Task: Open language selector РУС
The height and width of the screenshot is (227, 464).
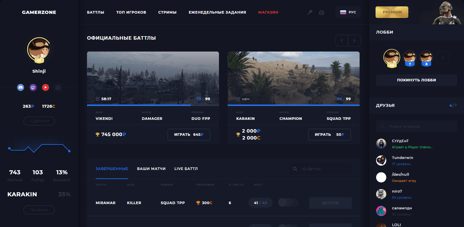Action: click(x=348, y=12)
